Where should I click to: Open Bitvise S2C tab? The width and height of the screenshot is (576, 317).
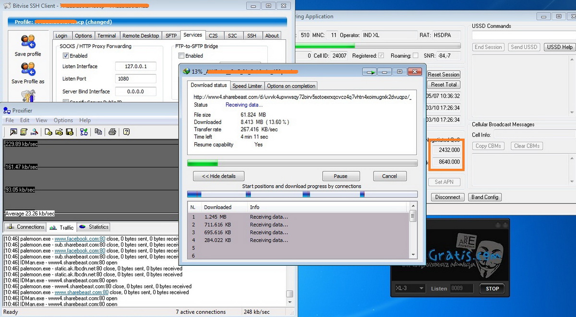[x=232, y=35]
